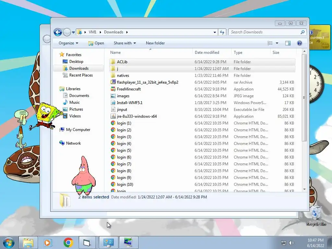Select the file login (9)

124,177
